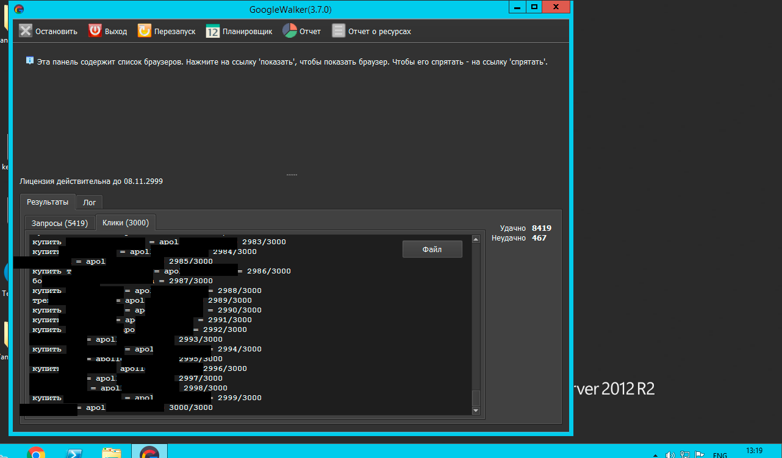Open Google Chrome from the taskbar
782x458 pixels.
36,453
